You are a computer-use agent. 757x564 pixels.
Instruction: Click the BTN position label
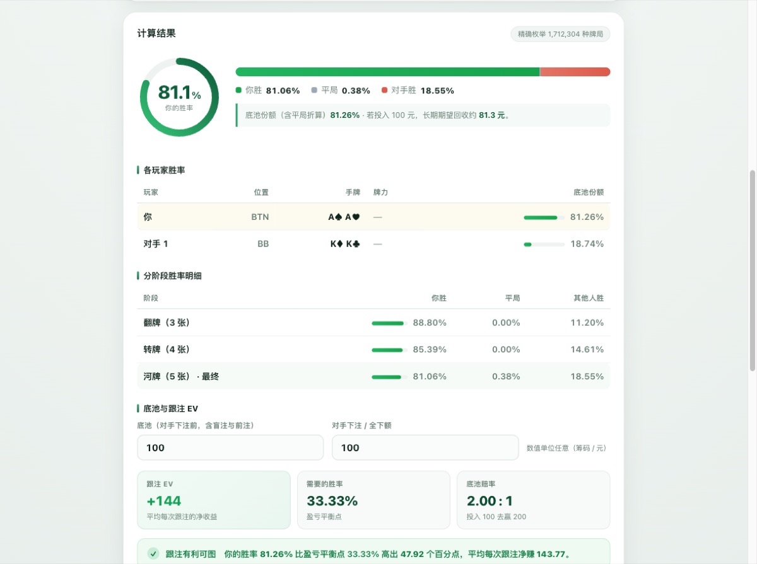pos(260,217)
